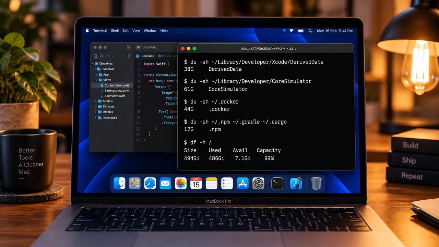Viewport: 439px width, 247px height.
Task: Select SettingsView.swift in the navigator
Action: tap(117, 91)
